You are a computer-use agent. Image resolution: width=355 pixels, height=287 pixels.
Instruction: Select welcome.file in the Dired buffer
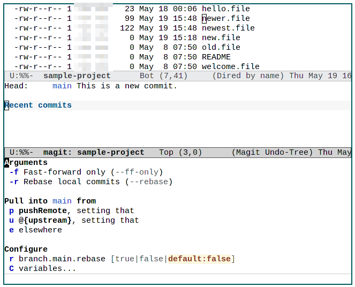pos(230,66)
